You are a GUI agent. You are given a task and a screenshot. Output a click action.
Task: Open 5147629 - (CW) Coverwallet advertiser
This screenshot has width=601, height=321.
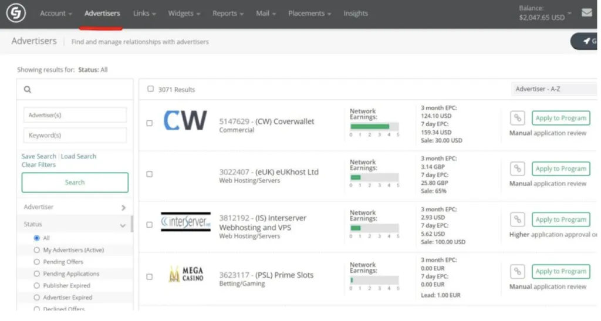tap(266, 121)
